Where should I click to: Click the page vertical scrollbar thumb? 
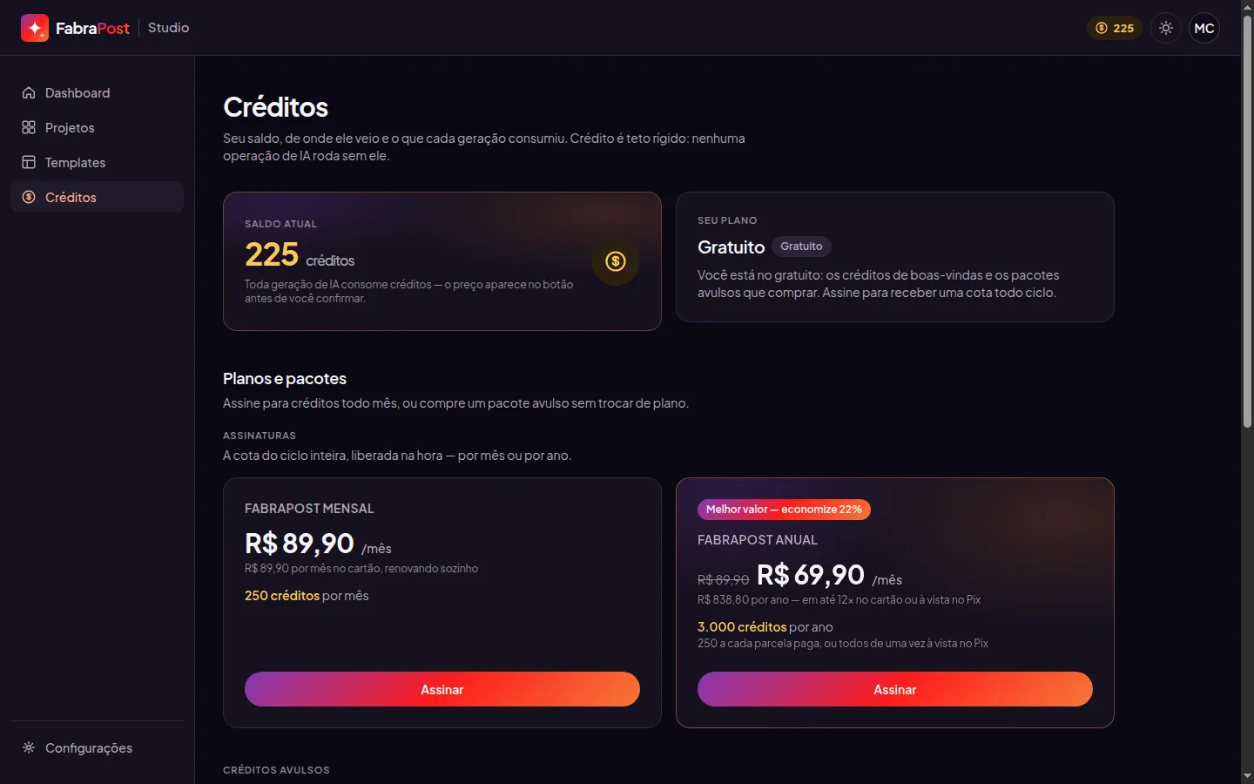coord(1247,222)
